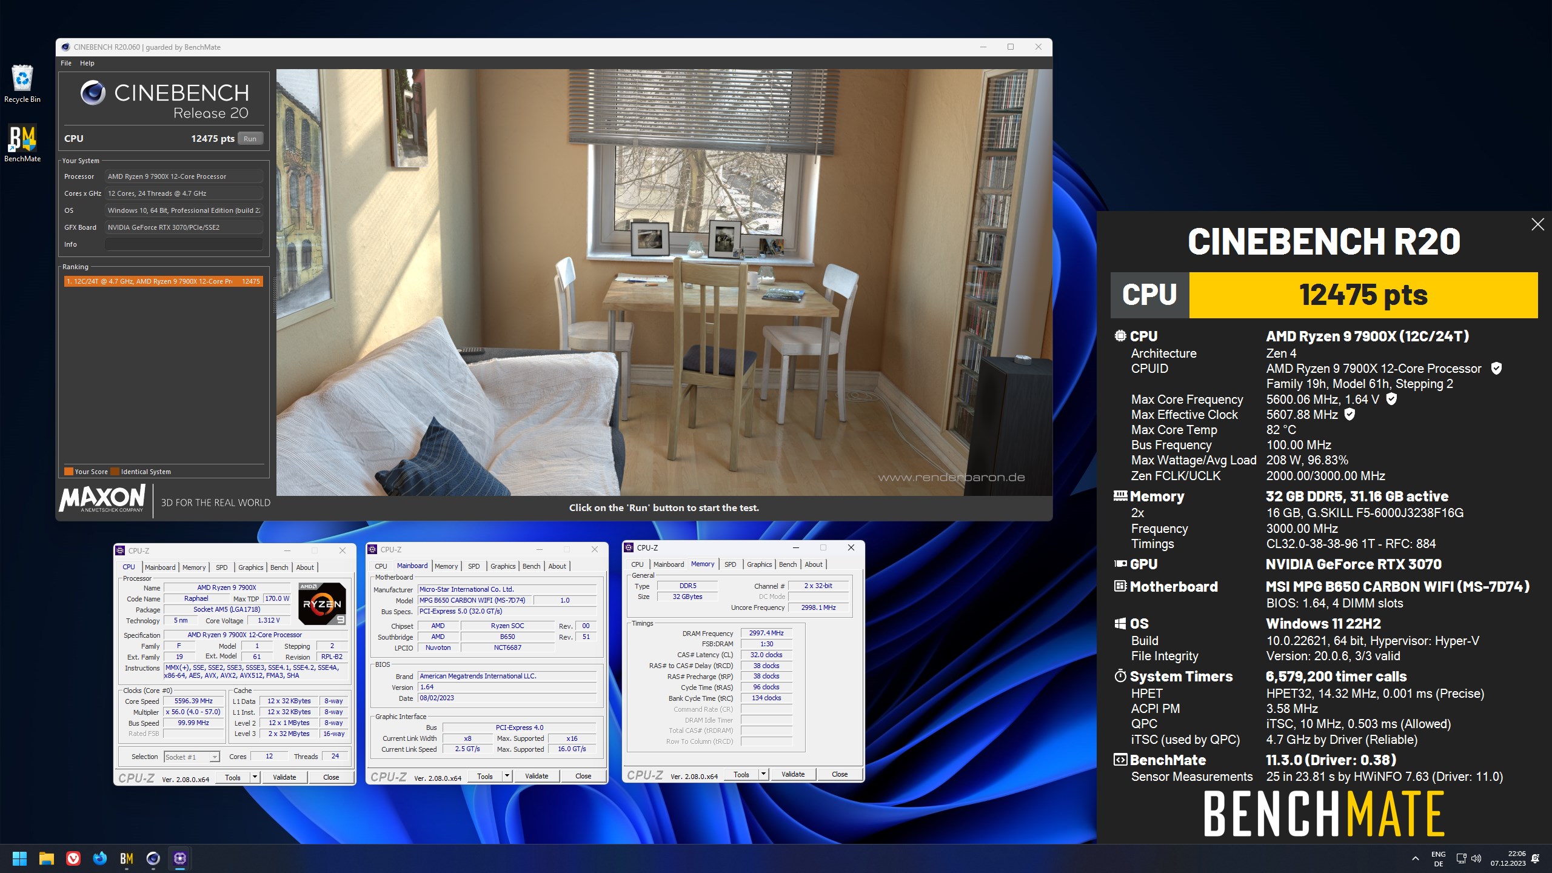Click the Cinebench logo icon in title bar

tap(65, 47)
